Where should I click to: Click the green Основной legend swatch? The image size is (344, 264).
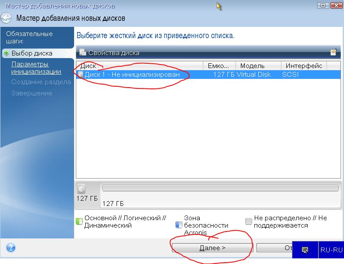(79, 221)
